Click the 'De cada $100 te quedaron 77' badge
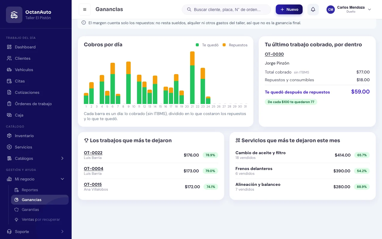 [x=291, y=102]
